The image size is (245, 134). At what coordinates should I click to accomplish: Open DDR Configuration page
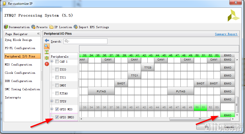pos(19,81)
